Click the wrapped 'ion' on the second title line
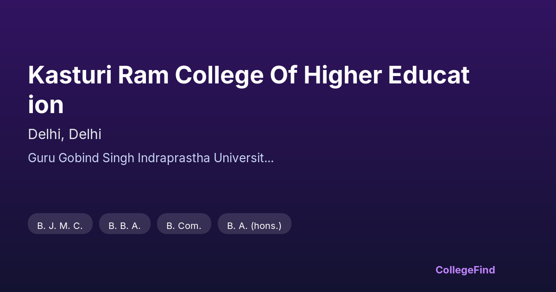The height and width of the screenshot is (292, 556). click(x=46, y=105)
